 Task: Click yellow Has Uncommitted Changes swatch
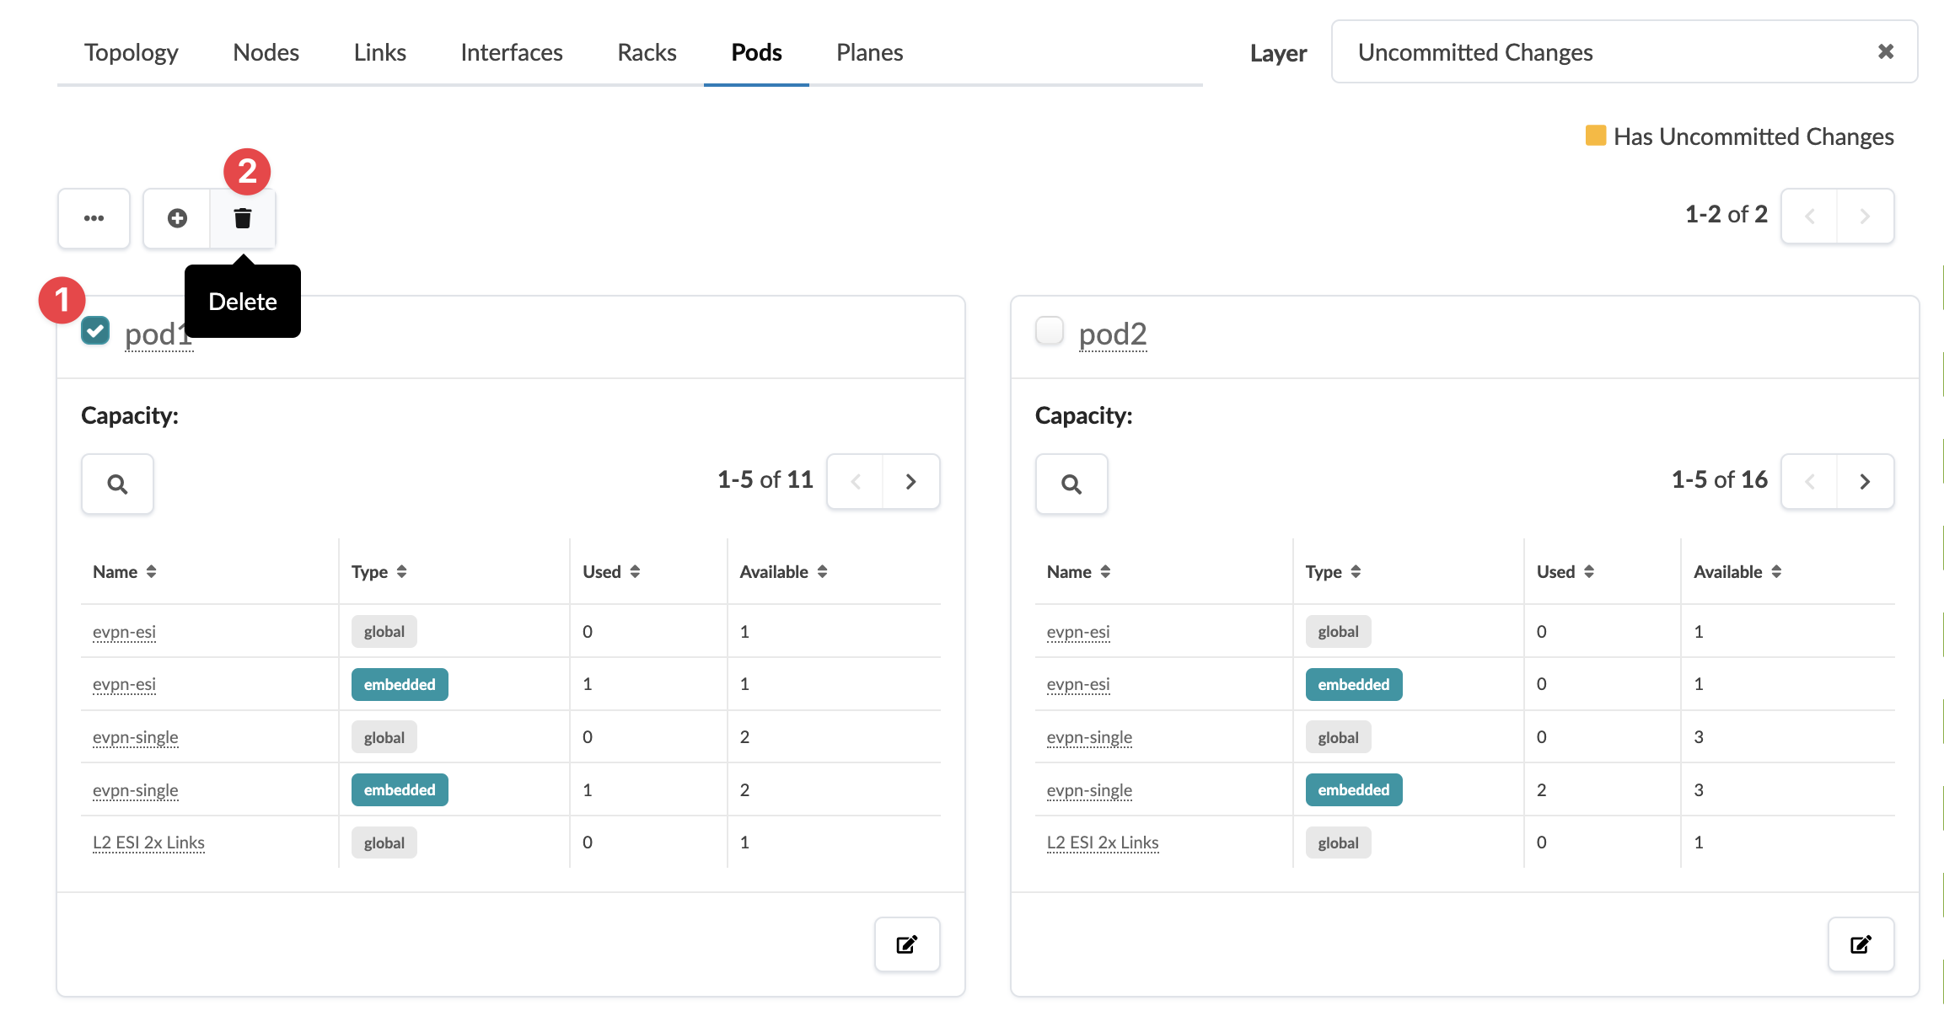(1595, 136)
